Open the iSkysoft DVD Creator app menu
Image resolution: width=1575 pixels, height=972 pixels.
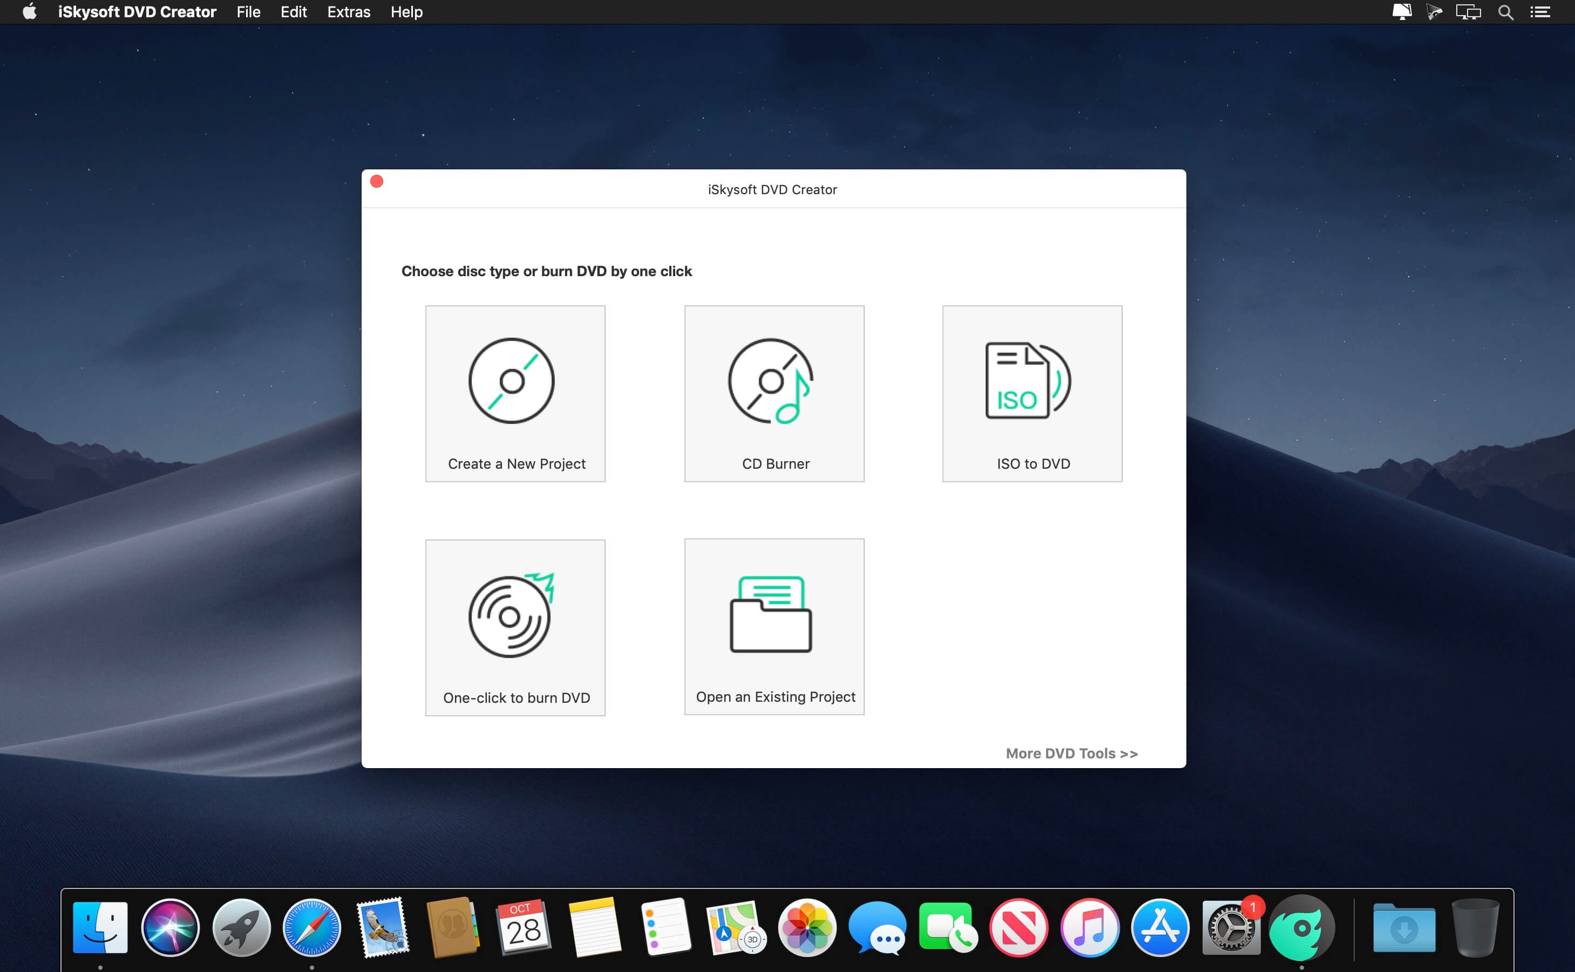pos(137,11)
